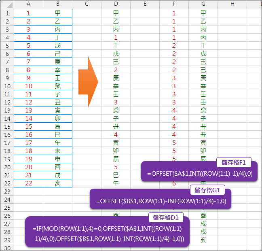Select the 儲存格F1 callout label
The width and height of the screenshot is (262, 251).
[x=234, y=162]
